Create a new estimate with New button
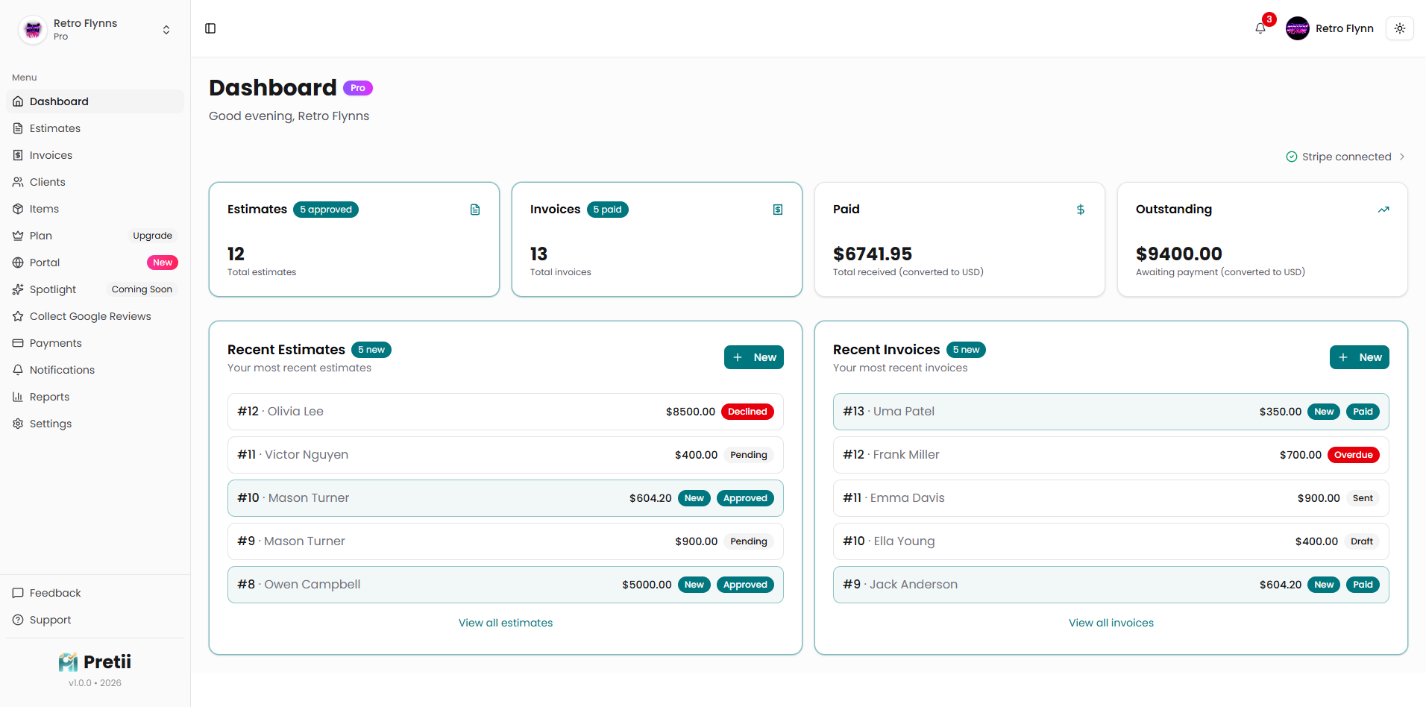 753,357
